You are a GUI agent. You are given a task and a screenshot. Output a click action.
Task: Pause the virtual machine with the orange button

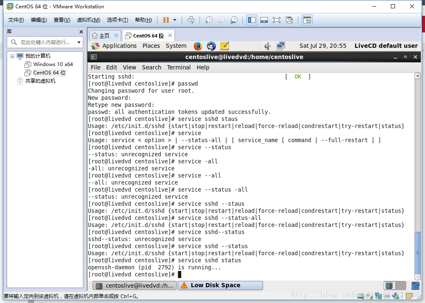pos(166,20)
